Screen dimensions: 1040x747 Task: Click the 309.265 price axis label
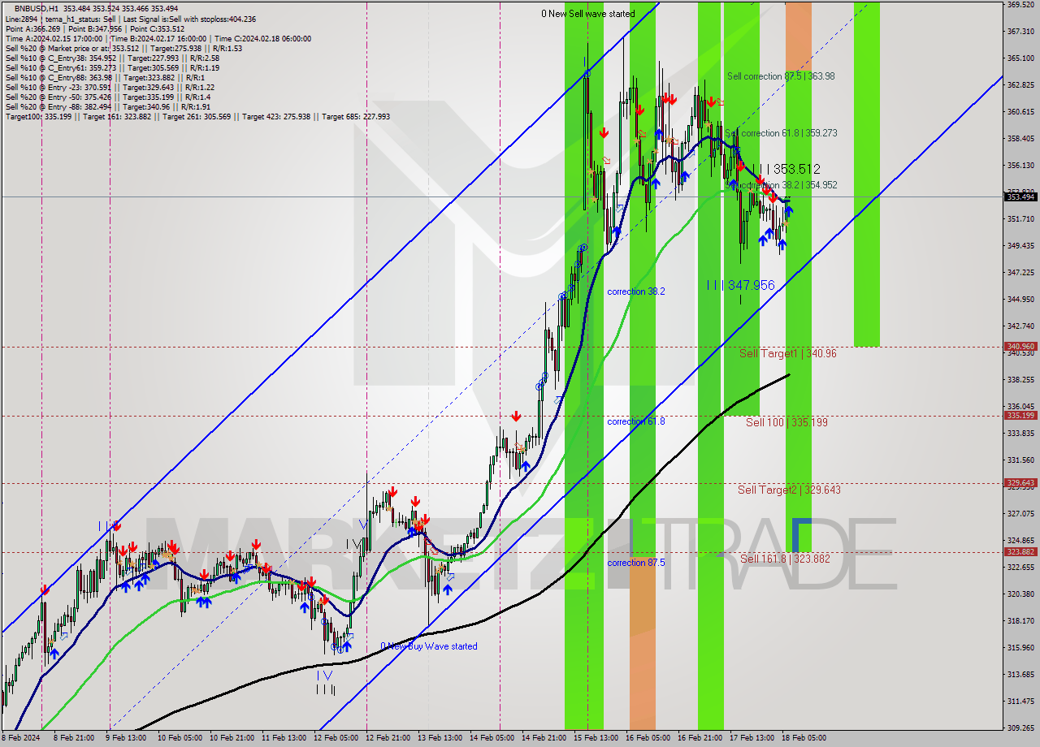tap(1020, 728)
